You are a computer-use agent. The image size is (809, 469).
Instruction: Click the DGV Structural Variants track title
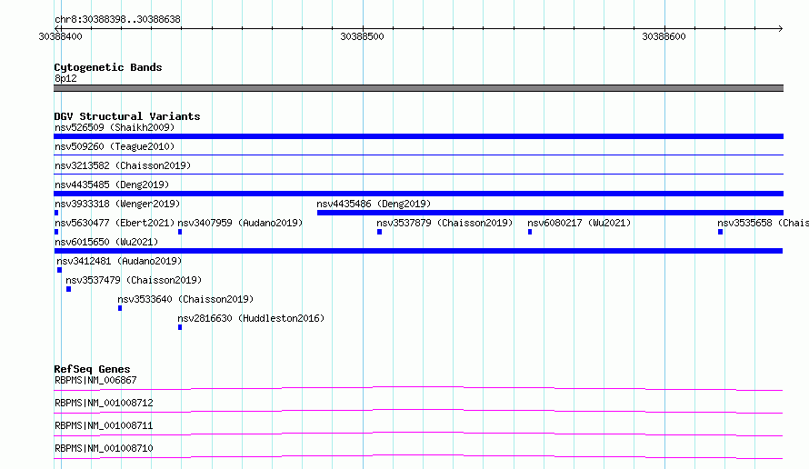[127, 116]
